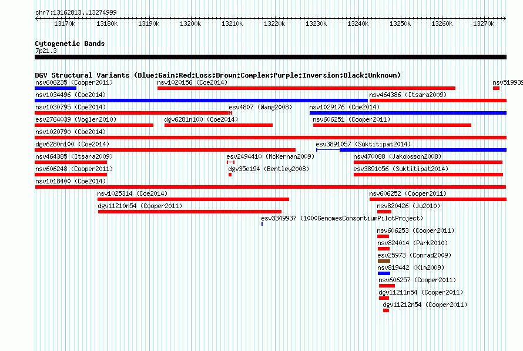Open nsv1030795 (Coe2014) variant
The width and height of the screenshot is (523, 351).
(71, 107)
